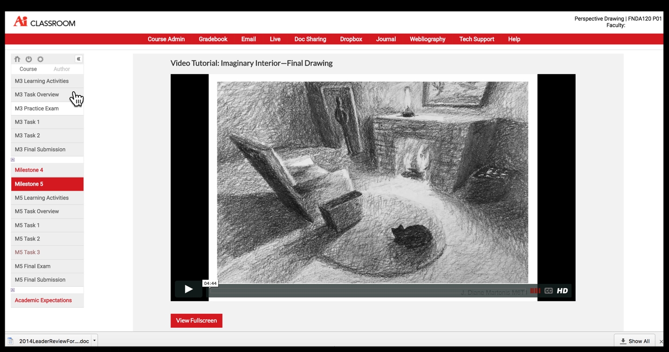This screenshot has width=669, height=352.
Task: Play the Imaginary Interior video
Action: click(x=188, y=289)
